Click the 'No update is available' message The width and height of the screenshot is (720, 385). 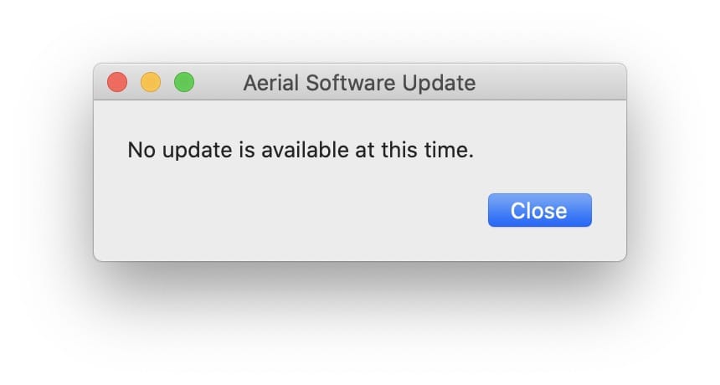[301, 150]
